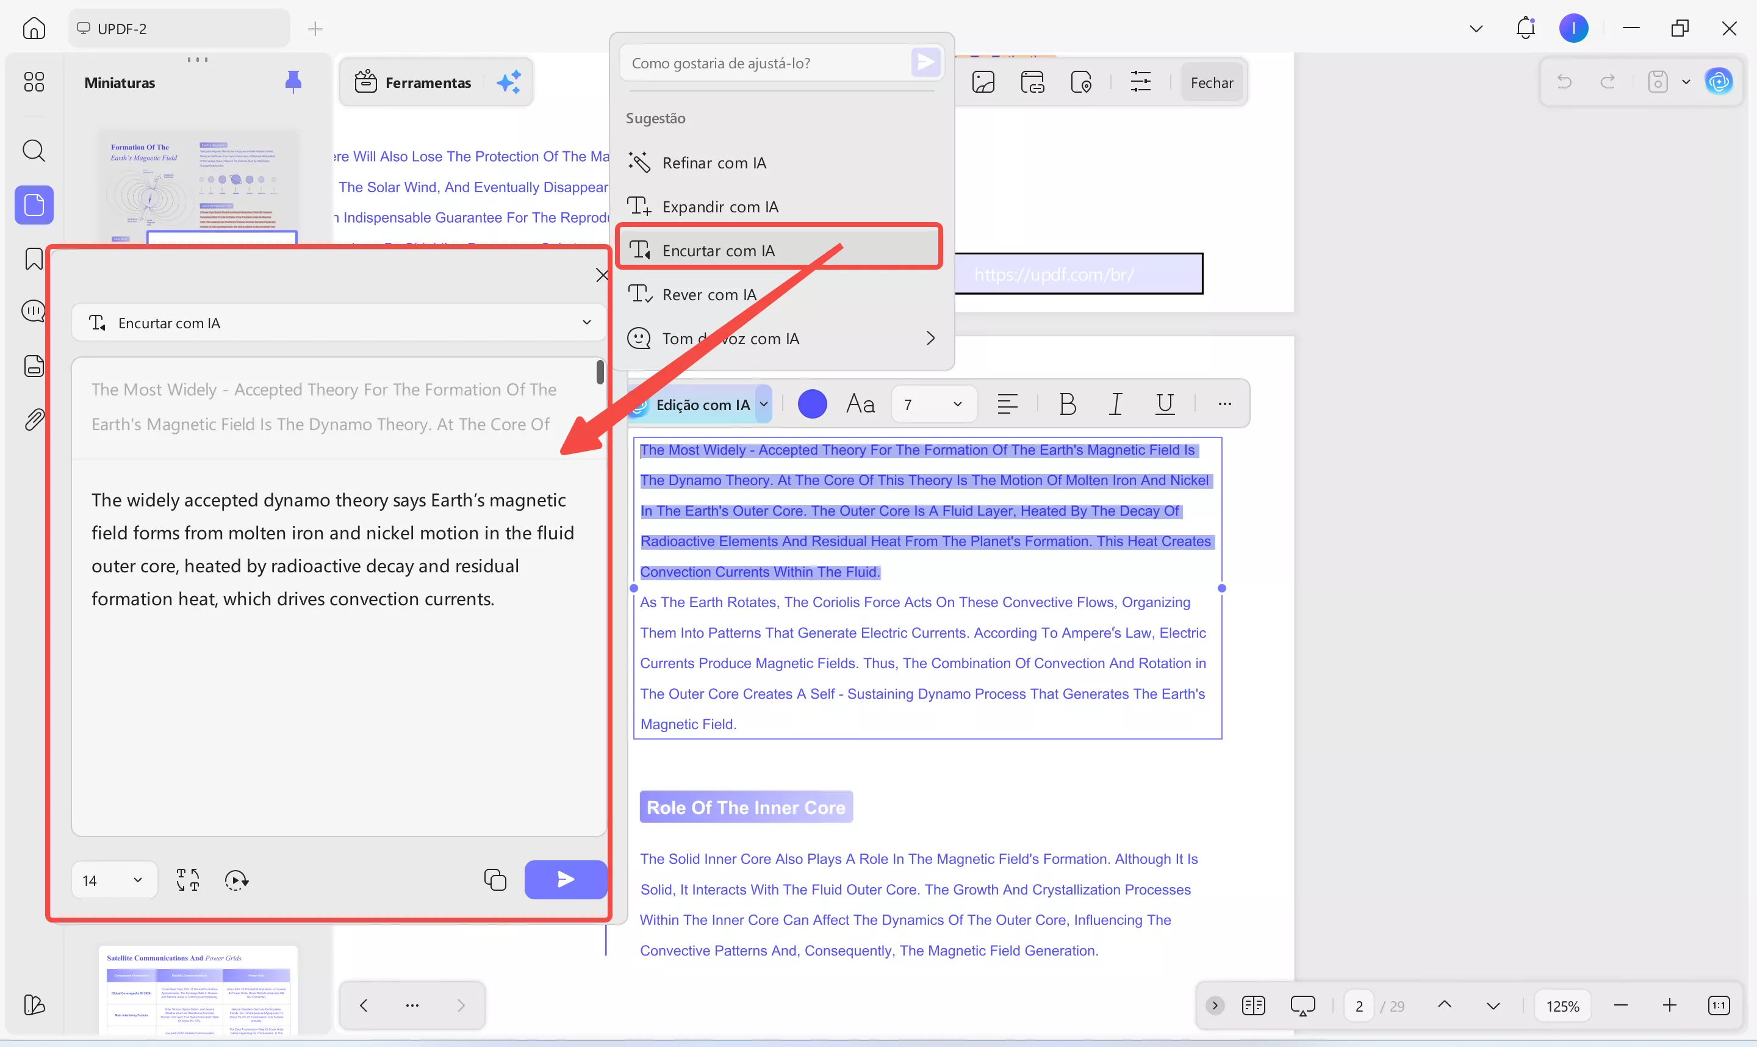
Task: Open the bookmarks panel icon
Action: coord(34,259)
